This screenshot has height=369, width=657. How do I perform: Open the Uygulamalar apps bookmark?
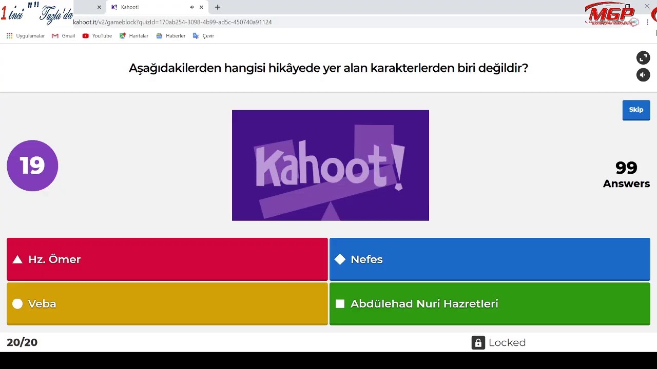(x=26, y=36)
